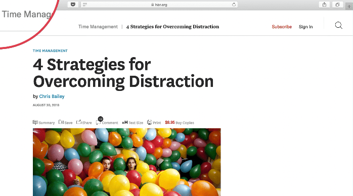Click the blue TIME MANAGEMENT category label
Screen dimensions: 353x196
coord(50,51)
